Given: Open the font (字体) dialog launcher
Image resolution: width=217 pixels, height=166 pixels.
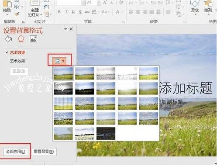Looking at the screenshot, I should click(124, 22).
